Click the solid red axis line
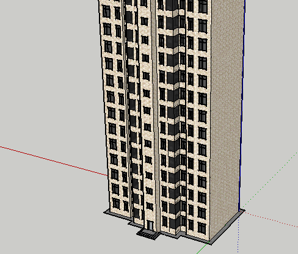Viewport: 298px width, 254px height. (54, 161)
